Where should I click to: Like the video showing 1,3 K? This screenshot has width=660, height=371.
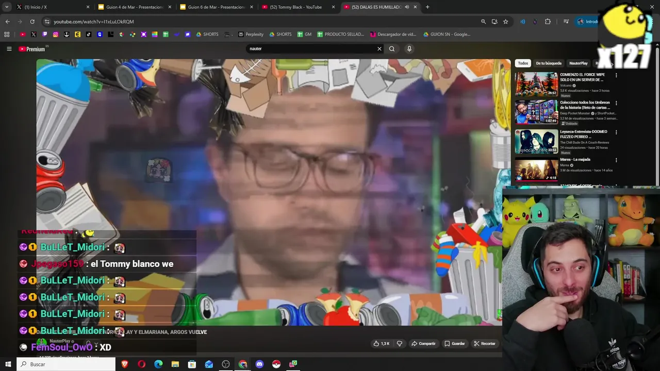click(382, 344)
